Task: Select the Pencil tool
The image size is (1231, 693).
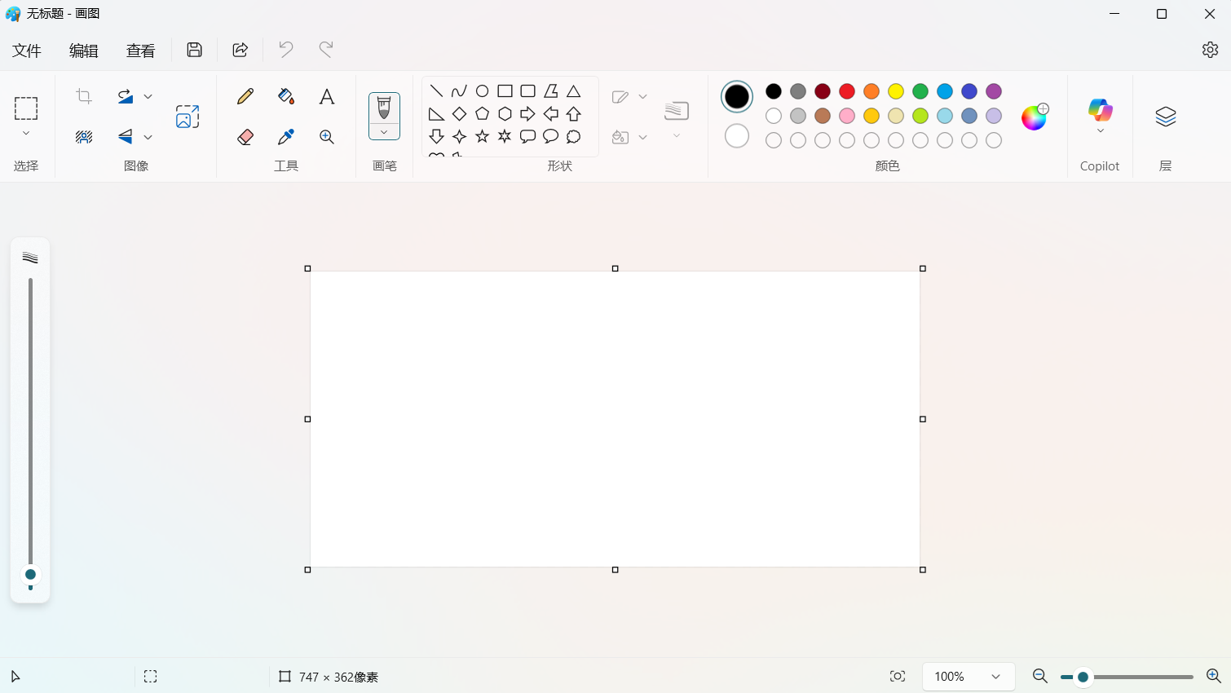Action: pos(245,96)
